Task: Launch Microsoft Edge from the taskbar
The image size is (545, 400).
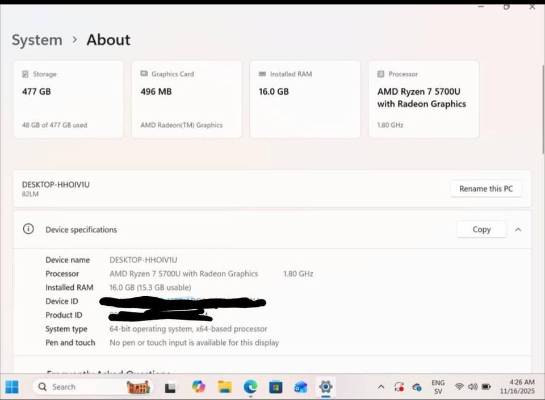Action: click(250, 387)
